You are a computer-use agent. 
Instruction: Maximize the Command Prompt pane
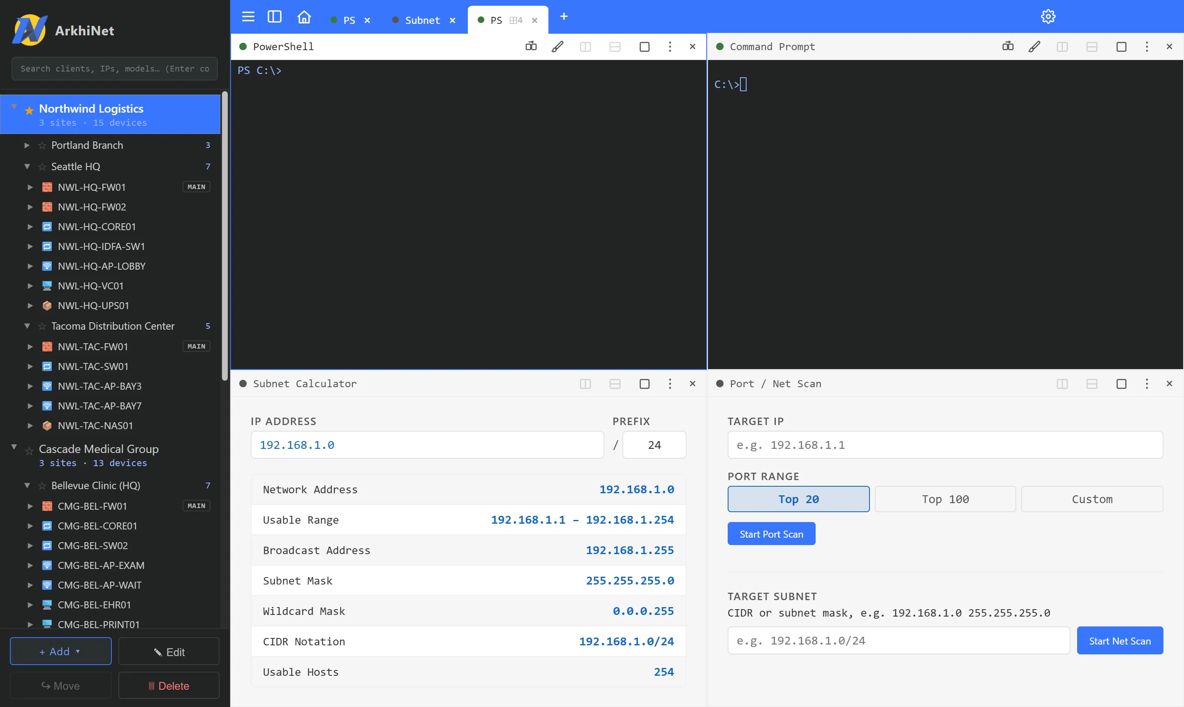click(x=1121, y=47)
